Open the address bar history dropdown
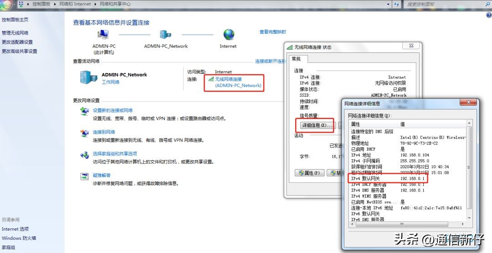The image size is (492, 253). tap(389, 4)
